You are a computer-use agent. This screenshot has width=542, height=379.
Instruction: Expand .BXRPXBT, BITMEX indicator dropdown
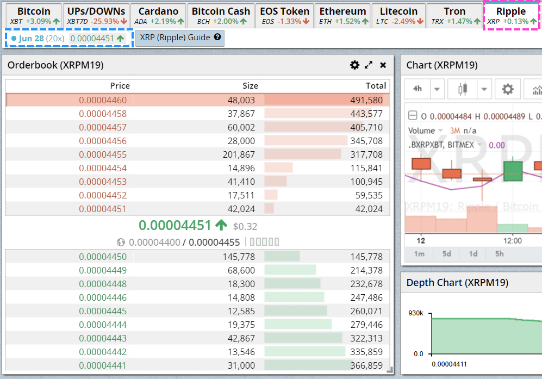[480, 145]
